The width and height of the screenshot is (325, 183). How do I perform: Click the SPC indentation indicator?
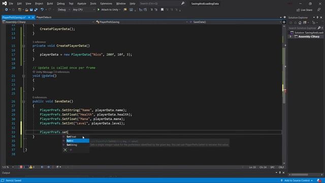point(272,167)
